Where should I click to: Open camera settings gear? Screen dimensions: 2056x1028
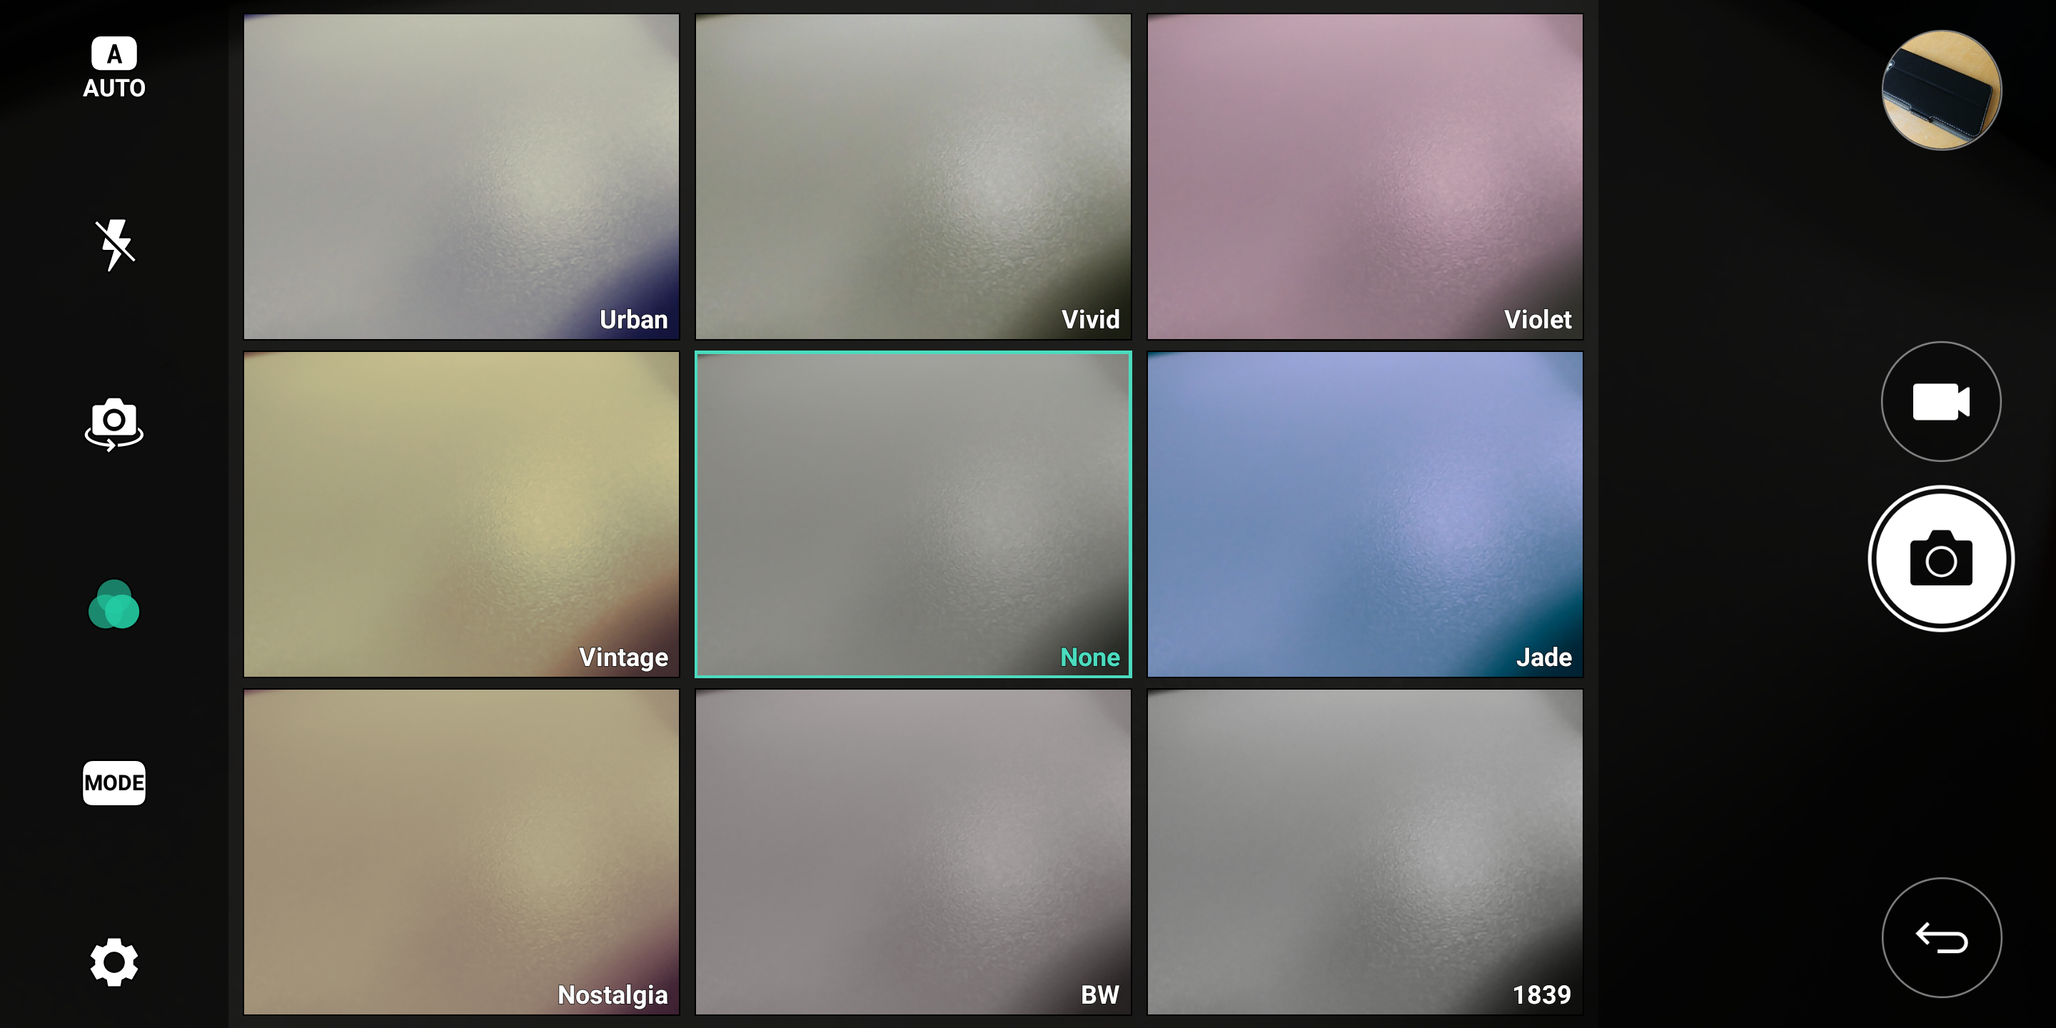tap(114, 962)
